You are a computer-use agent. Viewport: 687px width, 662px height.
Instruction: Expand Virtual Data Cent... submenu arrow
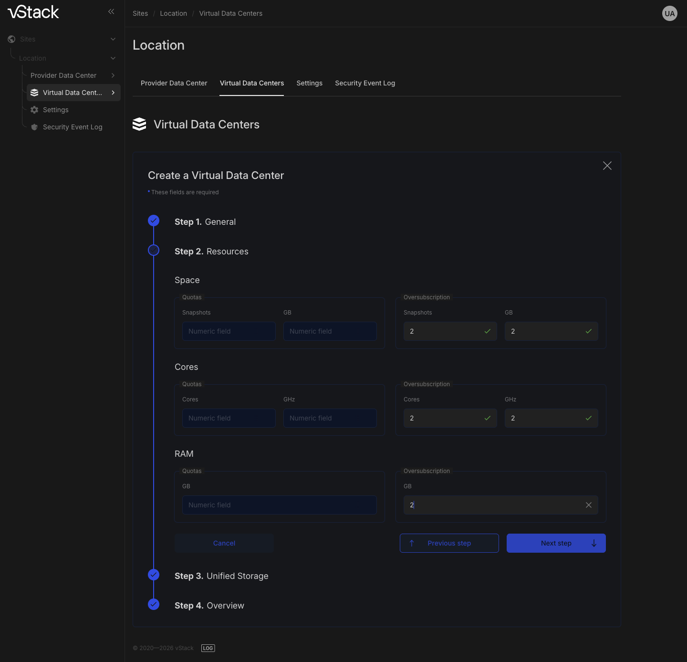coord(113,93)
